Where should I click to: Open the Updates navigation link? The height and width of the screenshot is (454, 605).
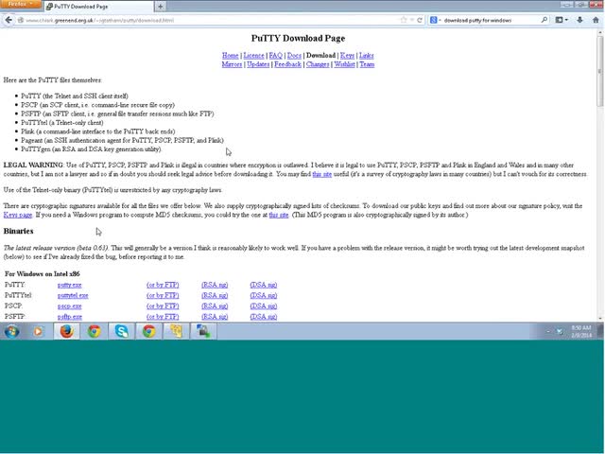click(x=258, y=64)
